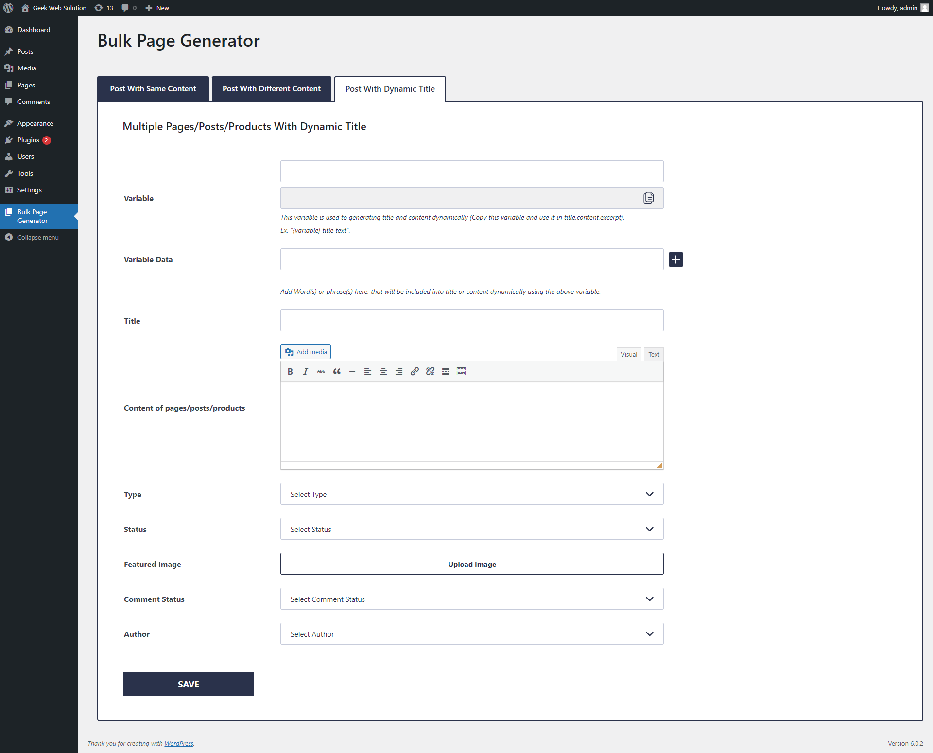Add another Variable Data field with plus
This screenshot has height=753, width=933.
pos(676,259)
